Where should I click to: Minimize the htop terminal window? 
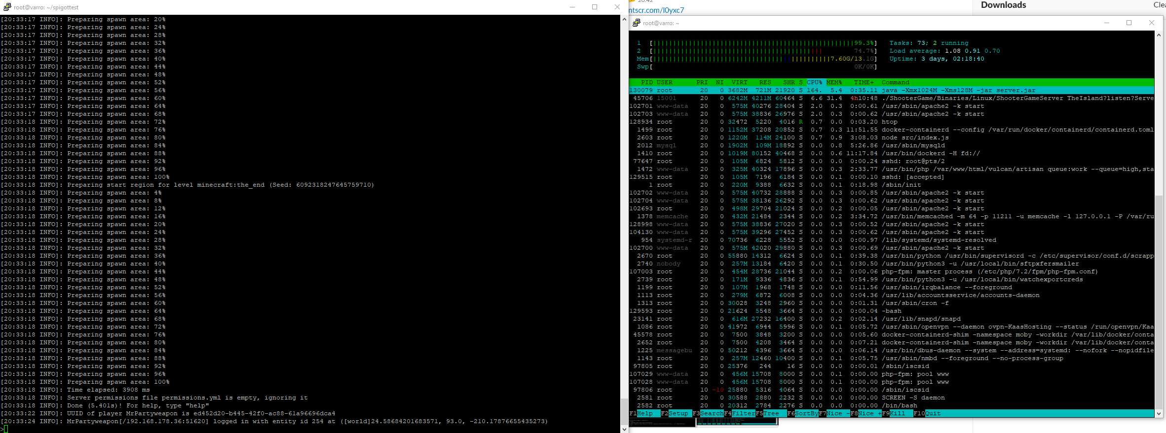tap(1106, 23)
